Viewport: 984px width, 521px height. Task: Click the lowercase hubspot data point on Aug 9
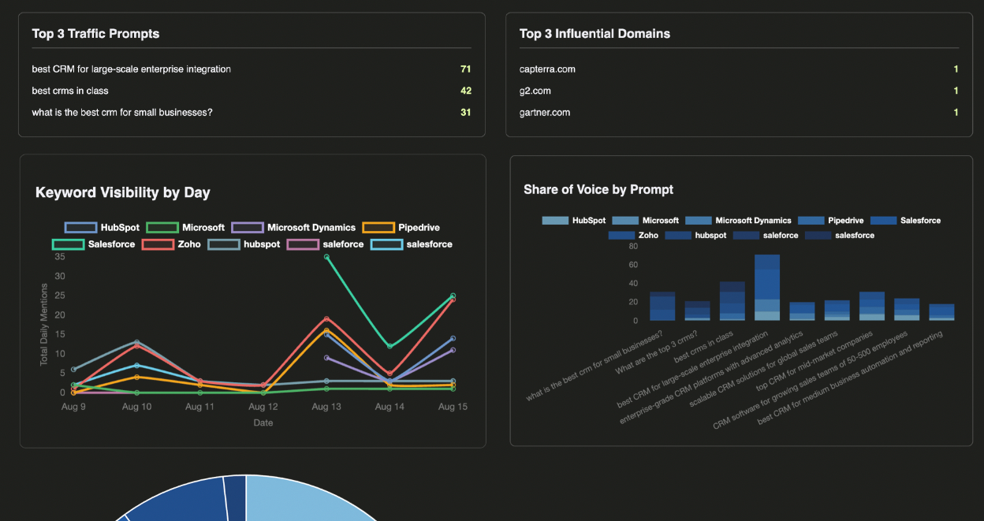(x=74, y=369)
